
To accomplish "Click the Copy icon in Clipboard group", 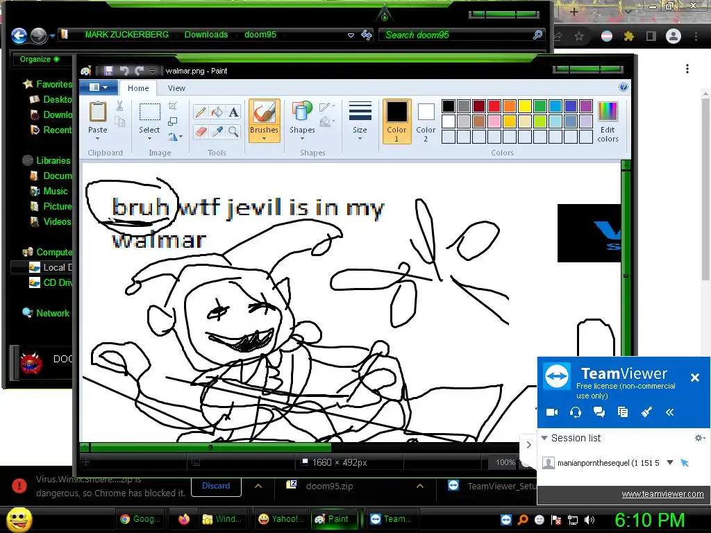I will (119, 122).
